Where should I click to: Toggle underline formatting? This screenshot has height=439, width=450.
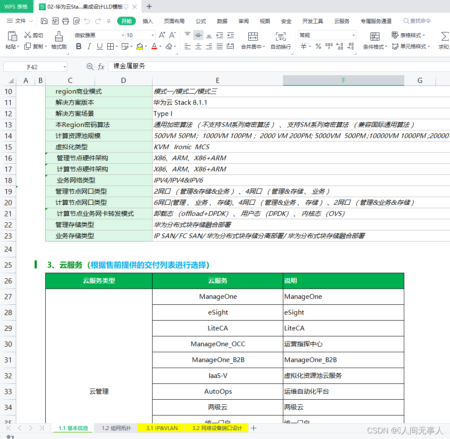tap(100, 46)
